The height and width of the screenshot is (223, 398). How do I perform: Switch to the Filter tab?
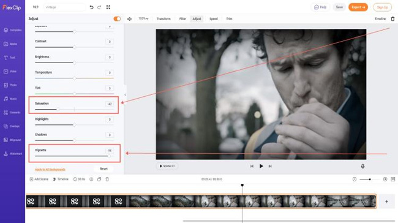[182, 19]
